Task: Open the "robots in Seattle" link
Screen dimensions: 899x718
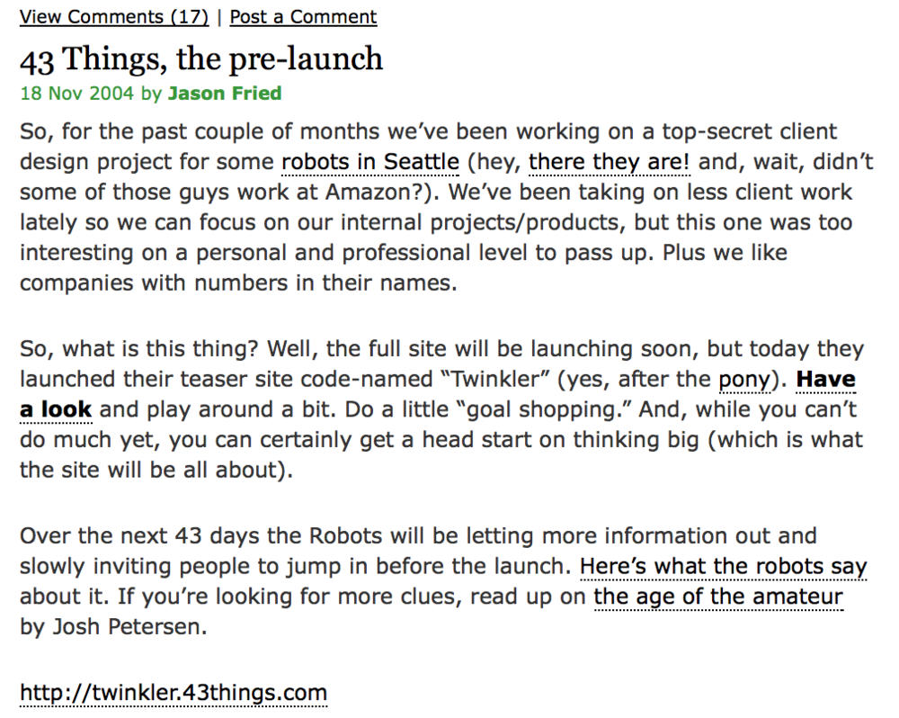Action: (370, 162)
